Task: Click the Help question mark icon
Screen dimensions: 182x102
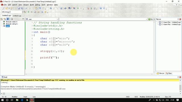Action: [101, 8]
